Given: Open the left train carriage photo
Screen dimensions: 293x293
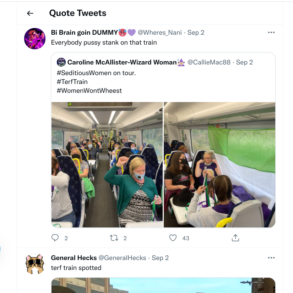Looking at the screenshot, I should pos(107,165).
